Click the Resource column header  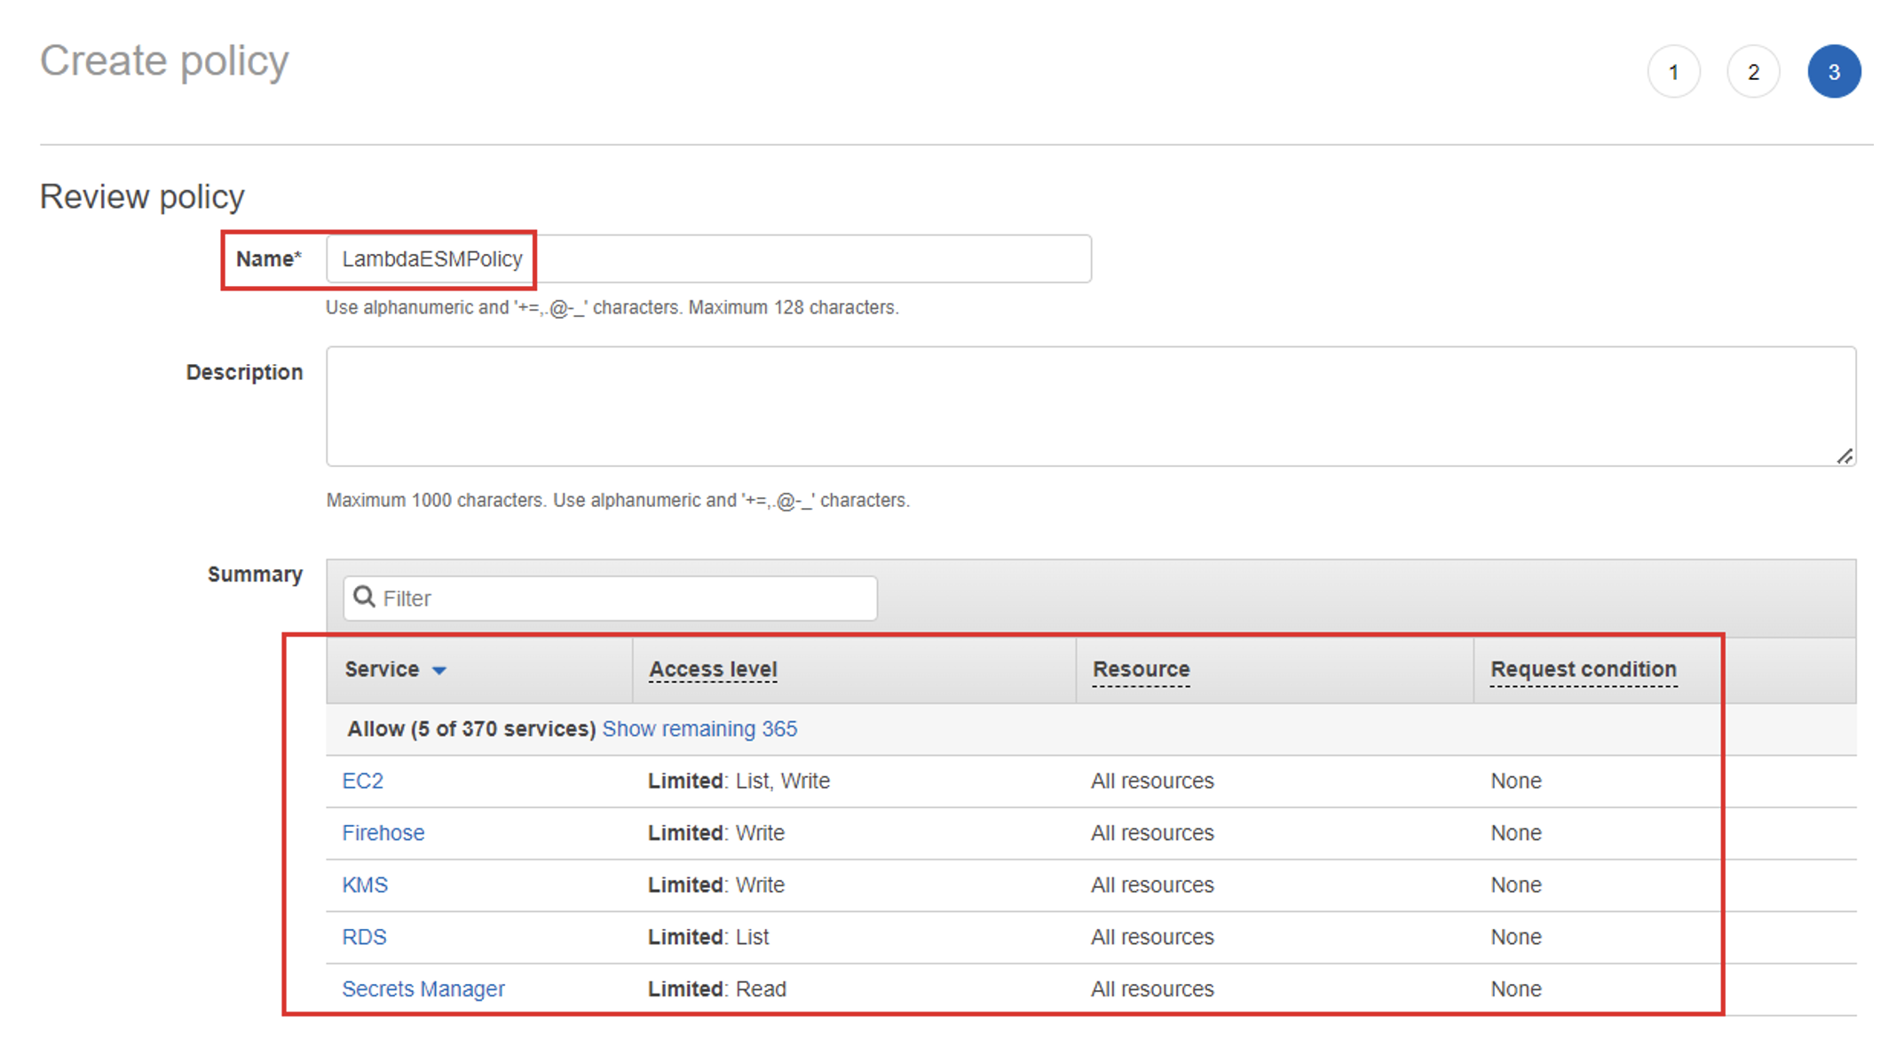coord(1141,670)
